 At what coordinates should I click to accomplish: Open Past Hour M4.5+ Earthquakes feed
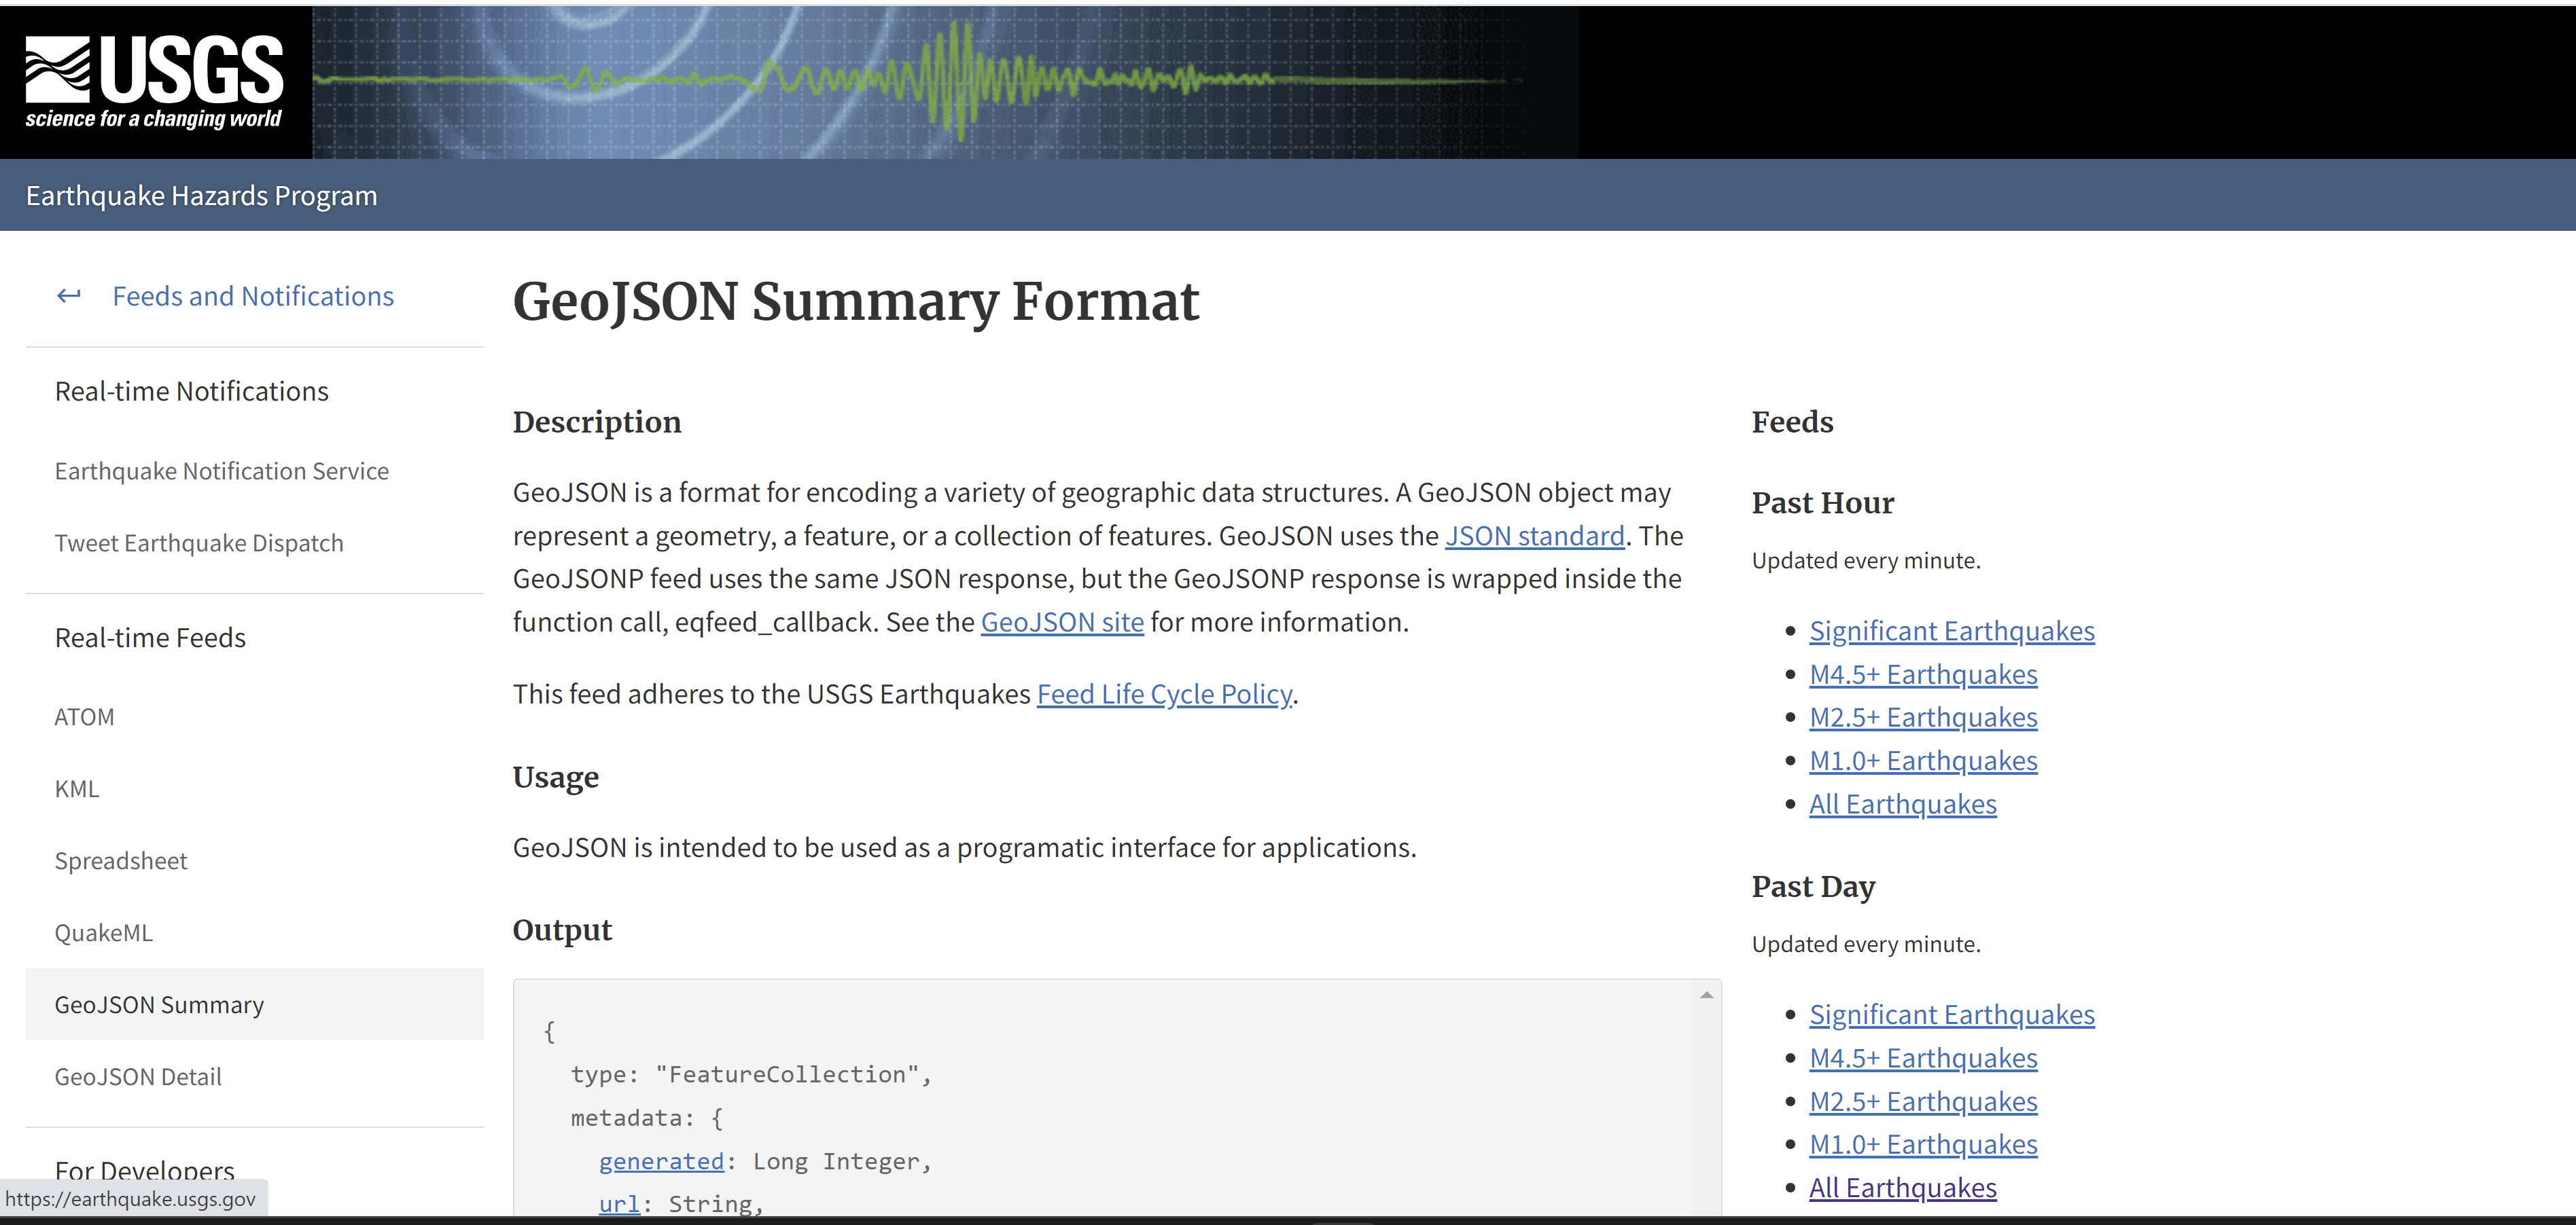[1923, 674]
